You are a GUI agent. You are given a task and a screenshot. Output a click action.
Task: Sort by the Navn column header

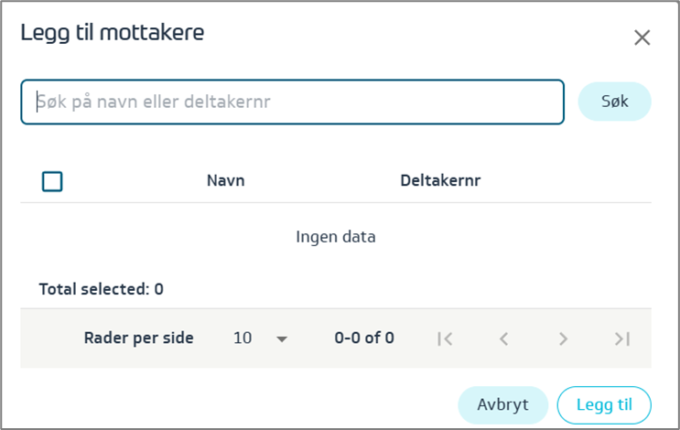pyautogui.click(x=225, y=181)
